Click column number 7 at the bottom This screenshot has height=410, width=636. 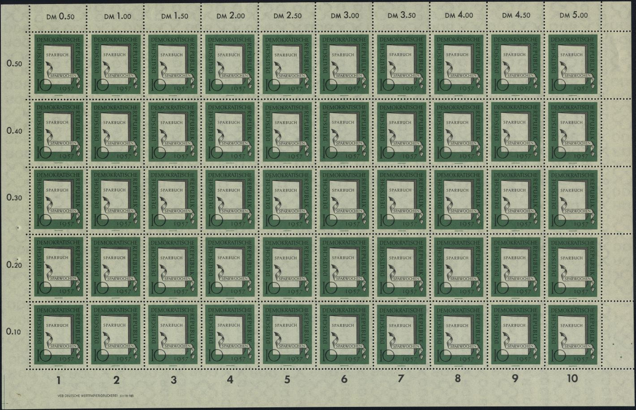(401, 380)
